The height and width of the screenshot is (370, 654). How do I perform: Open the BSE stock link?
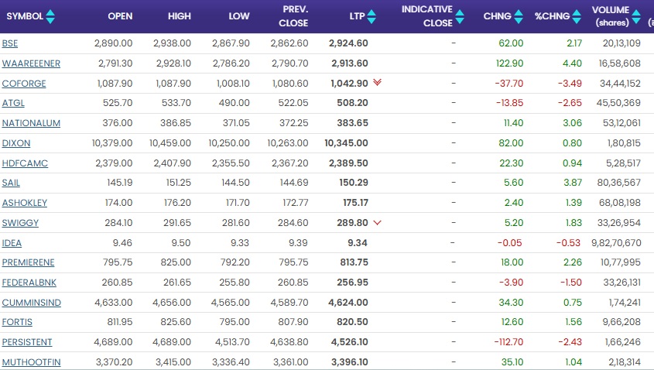10,43
